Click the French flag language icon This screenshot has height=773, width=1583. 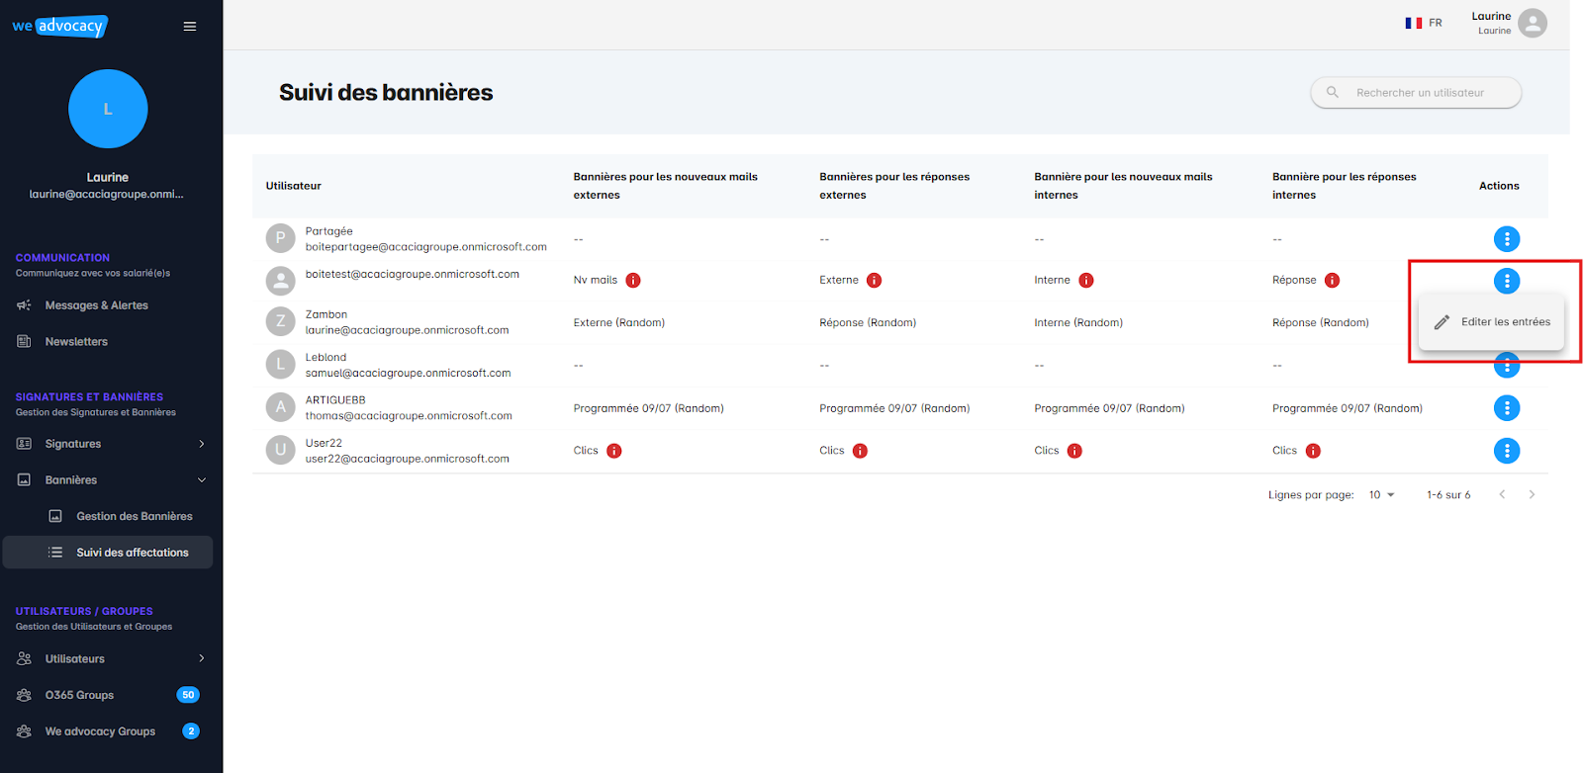click(1414, 23)
